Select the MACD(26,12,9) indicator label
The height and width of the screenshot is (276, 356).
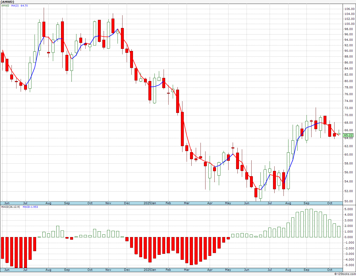pyautogui.click(x=11, y=207)
